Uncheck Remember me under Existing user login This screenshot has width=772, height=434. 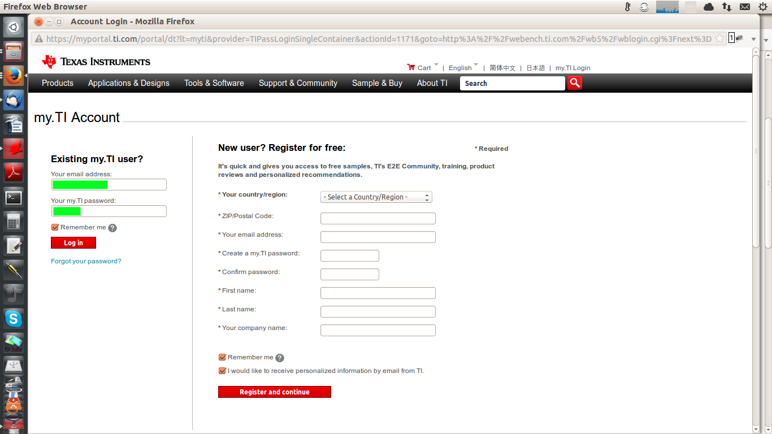point(55,227)
